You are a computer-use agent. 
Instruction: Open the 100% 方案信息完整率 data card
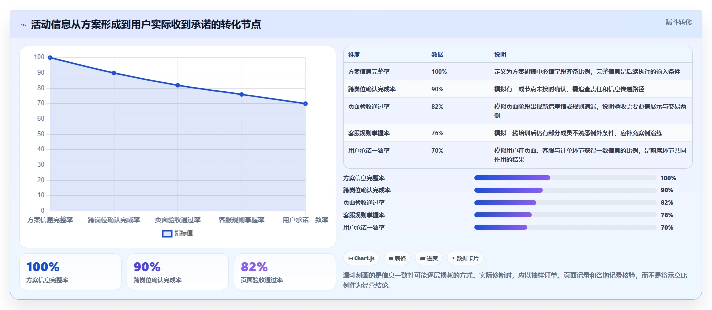[x=70, y=272]
